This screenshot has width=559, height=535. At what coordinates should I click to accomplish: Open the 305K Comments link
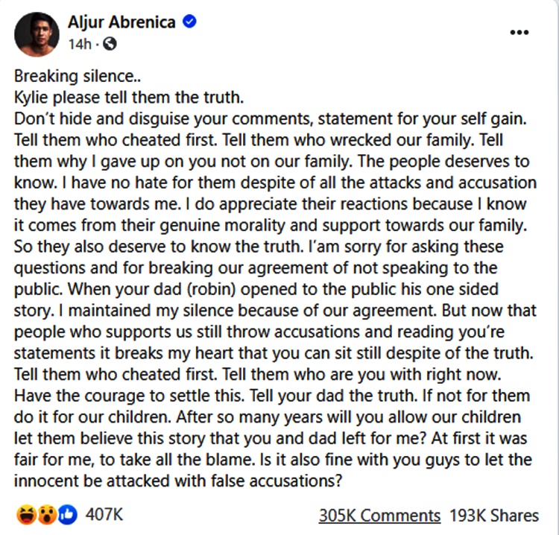[x=379, y=515]
